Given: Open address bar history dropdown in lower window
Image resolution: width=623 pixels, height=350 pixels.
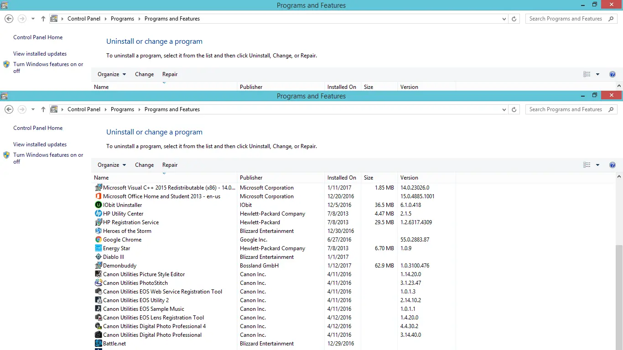Looking at the screenshot, I should (x=504, y=110).
